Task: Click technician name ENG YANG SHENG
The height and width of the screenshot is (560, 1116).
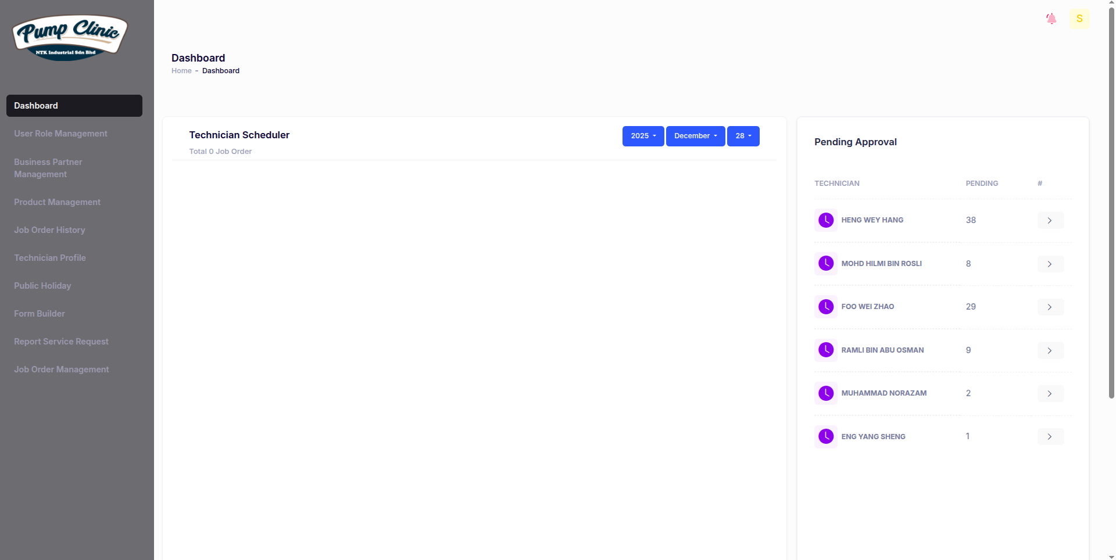Action: click(873, 437)
